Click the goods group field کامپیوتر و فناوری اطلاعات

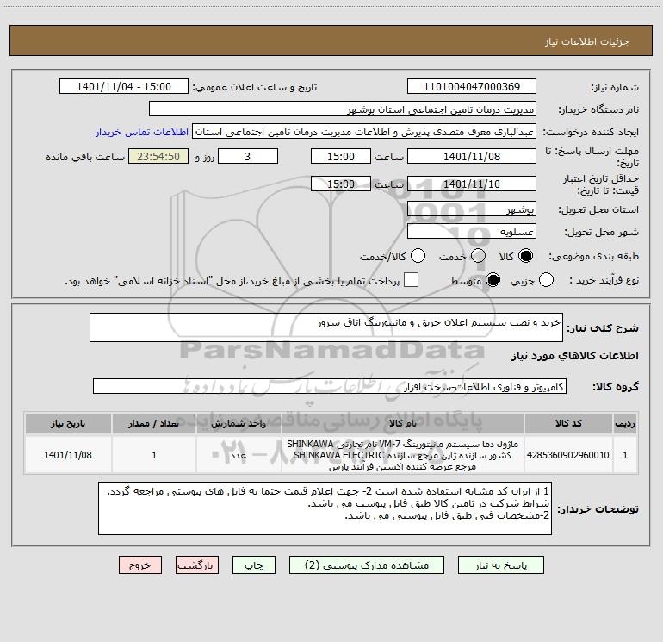[330, 386]
